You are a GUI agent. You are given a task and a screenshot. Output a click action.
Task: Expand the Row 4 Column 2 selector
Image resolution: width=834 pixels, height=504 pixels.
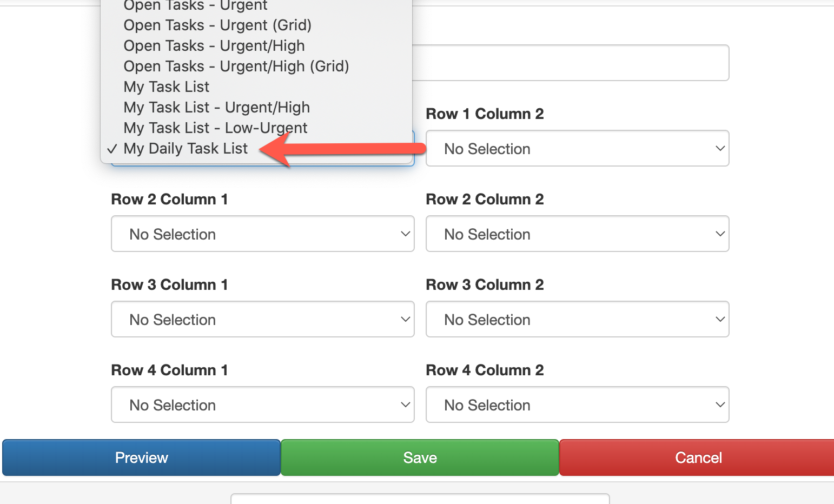click(577, 404)
